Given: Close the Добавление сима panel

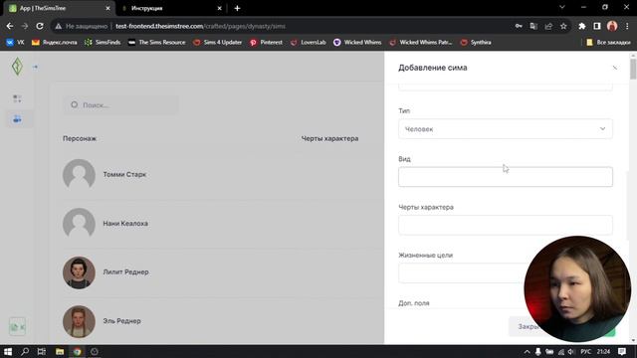Looking at the screenshot, I should (615, 68).
